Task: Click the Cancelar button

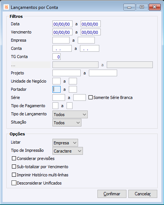Action: coord(143,194)
